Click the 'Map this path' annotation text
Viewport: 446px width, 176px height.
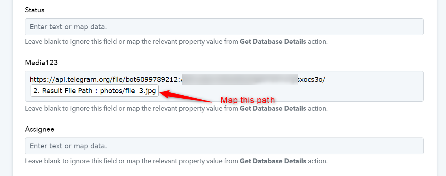point(248,100)
